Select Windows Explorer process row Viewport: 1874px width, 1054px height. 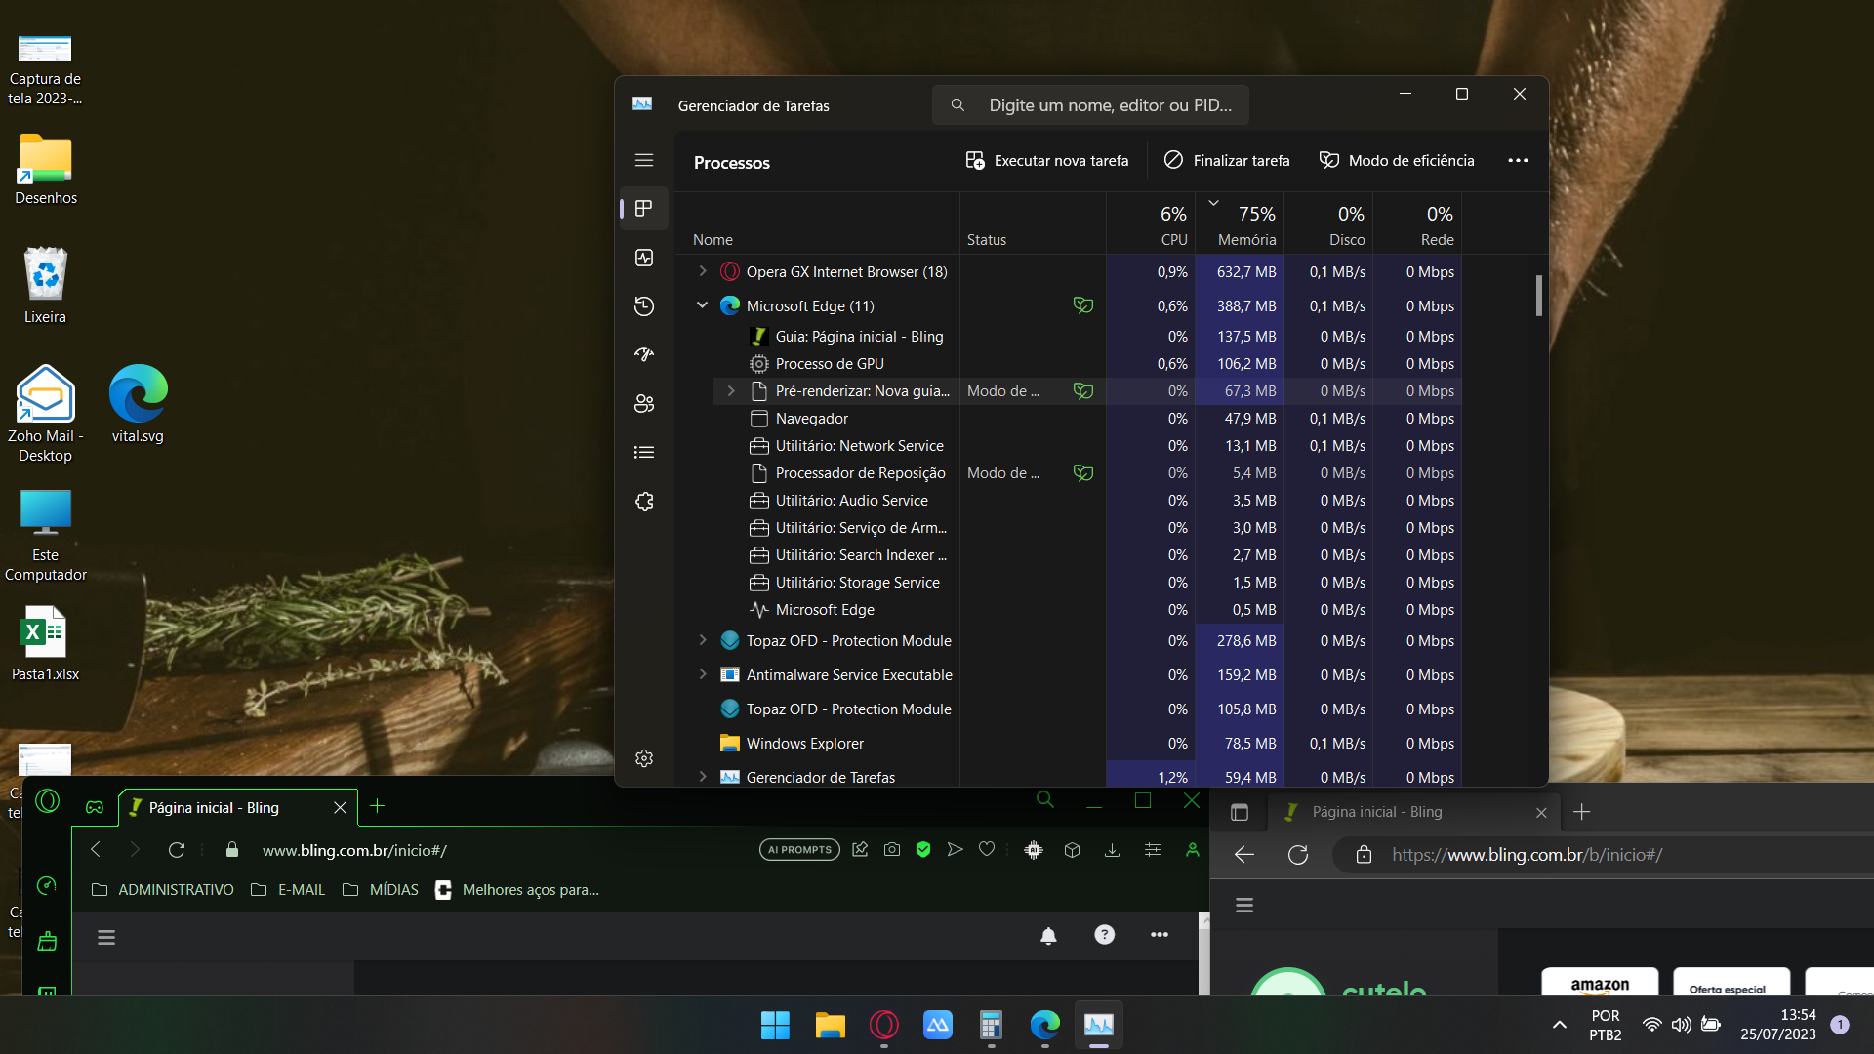[x=1069, y=743]
